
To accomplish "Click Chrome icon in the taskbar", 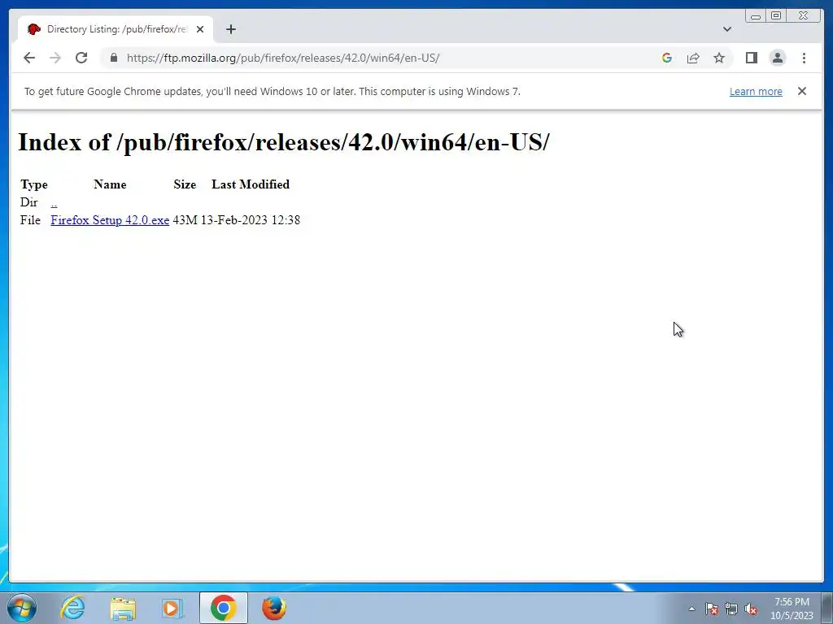I will click(x=224, y=608).
